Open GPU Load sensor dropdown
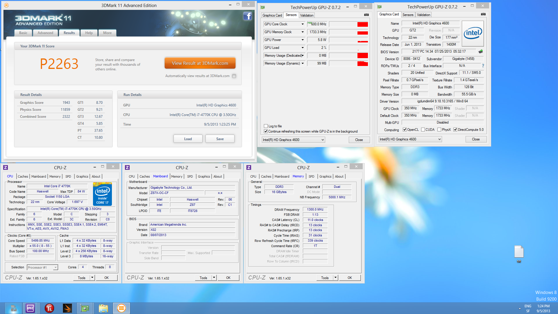 303,48
